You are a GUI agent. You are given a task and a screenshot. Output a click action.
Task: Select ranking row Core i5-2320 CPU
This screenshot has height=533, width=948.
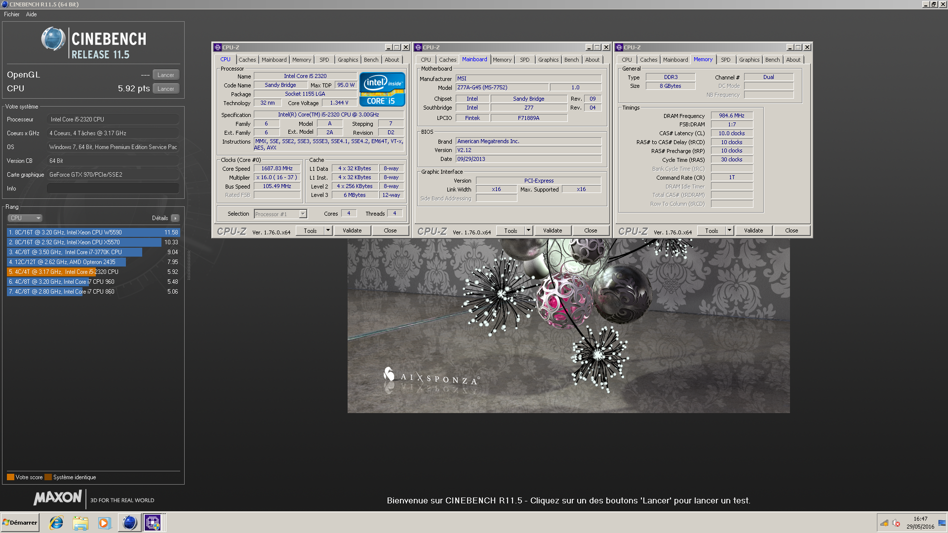(93, 272)
